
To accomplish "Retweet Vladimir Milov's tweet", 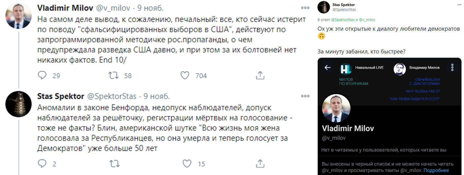I will pos(113,75).
